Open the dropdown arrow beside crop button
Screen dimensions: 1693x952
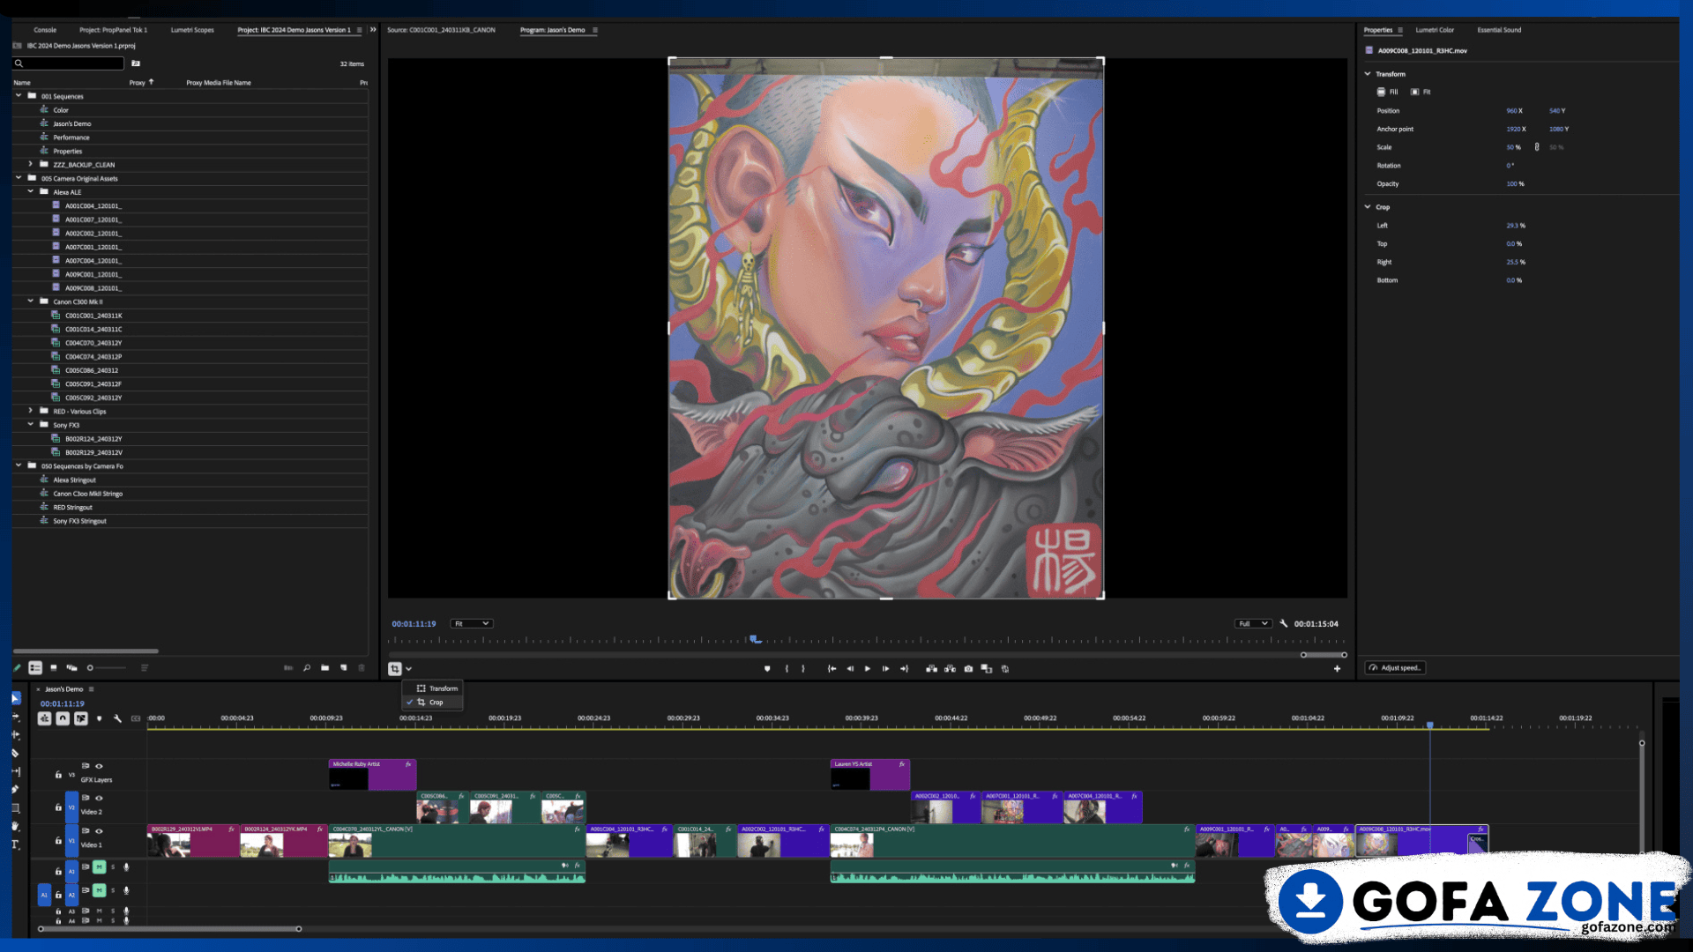408,669
